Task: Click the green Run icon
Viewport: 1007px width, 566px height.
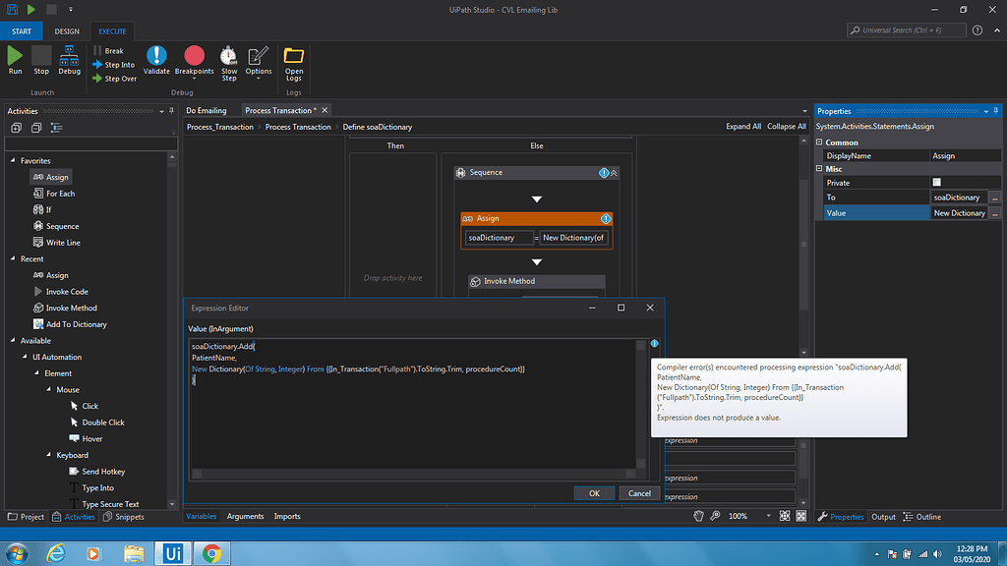Action: pyautogui.click(x=15, y=56)
